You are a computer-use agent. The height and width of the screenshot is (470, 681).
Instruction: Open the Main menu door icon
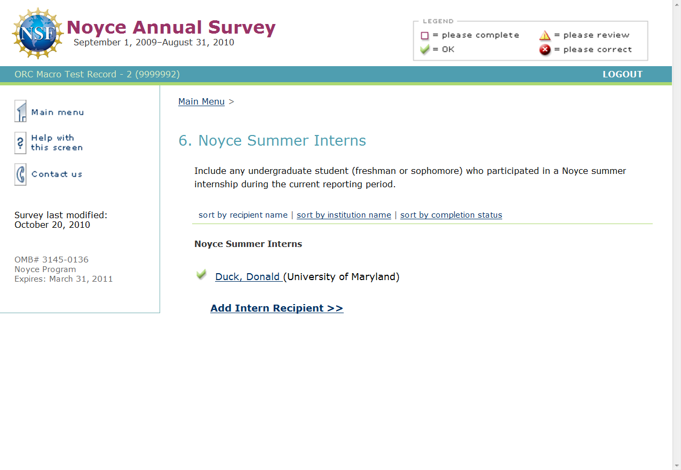coord(20,111)
